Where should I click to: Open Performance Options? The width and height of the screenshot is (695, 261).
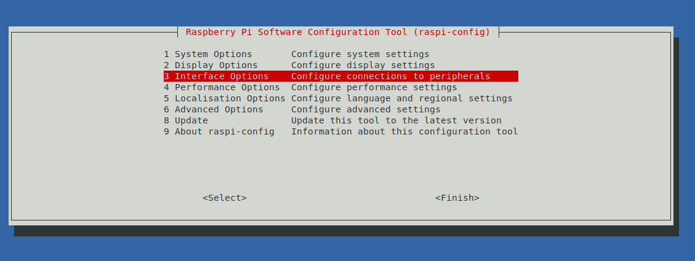(227, 87)
